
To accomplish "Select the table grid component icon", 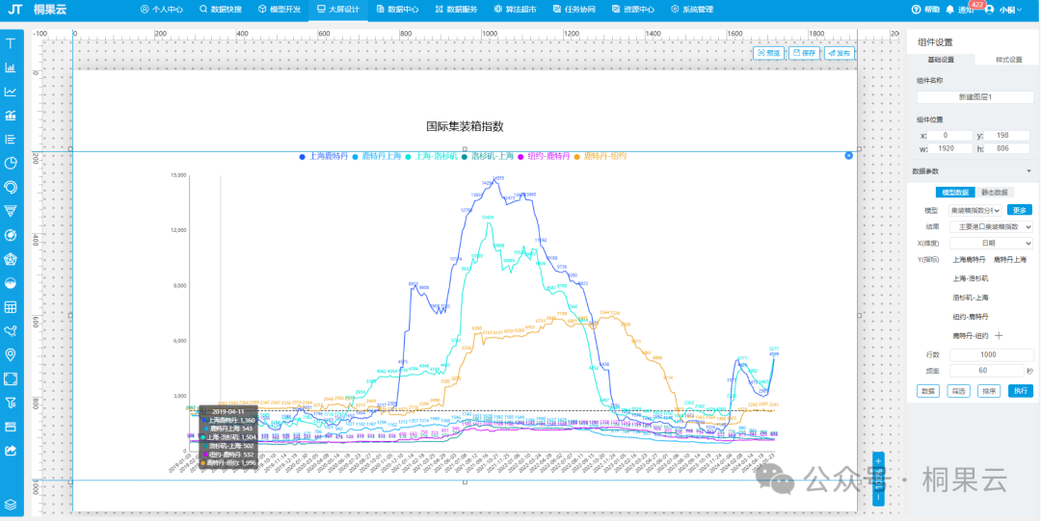I will pos(11,307).
